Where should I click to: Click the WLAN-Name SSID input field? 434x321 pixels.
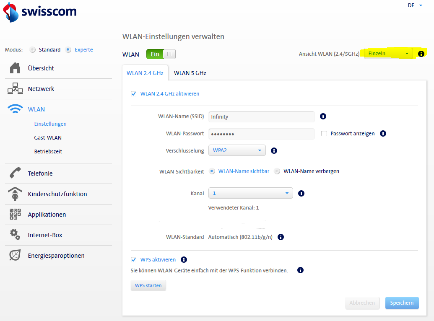[261, 116]
